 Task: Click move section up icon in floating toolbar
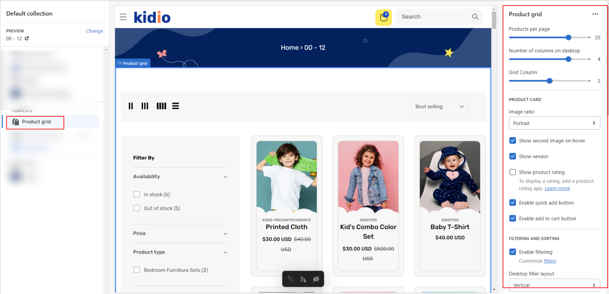[x=290, y=279]
